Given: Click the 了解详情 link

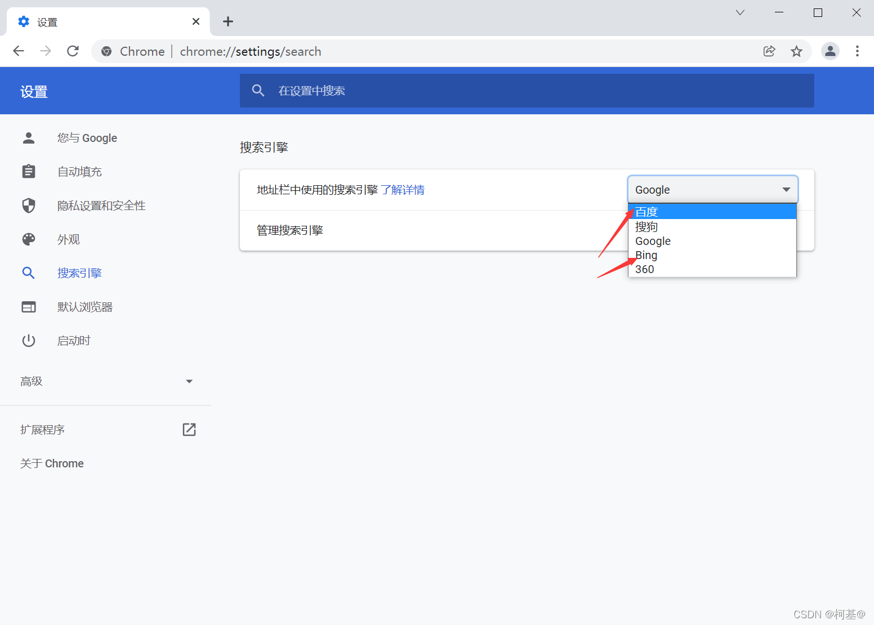Looking at the screenshot, I should coord(403,190).
